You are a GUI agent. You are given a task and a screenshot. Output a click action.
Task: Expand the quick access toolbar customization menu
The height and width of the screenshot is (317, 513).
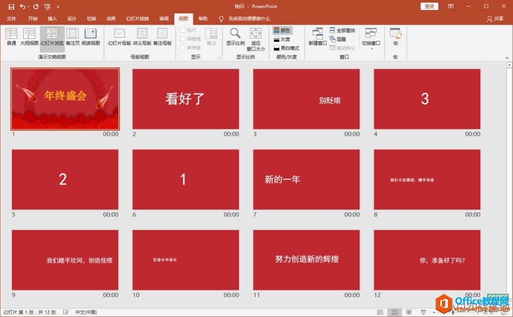(x=58, y=6)
